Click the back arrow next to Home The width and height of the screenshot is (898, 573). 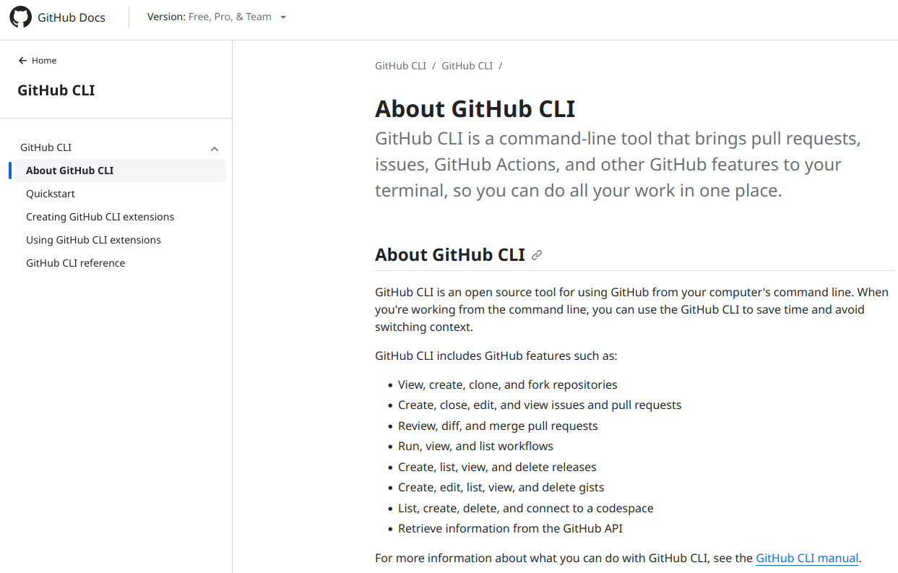click(22, 61)
